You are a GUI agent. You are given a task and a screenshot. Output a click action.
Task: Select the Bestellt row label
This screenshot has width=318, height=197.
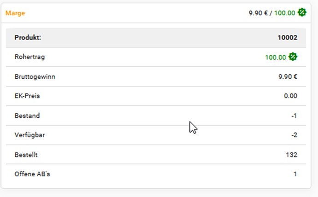[x=26, y=155]
